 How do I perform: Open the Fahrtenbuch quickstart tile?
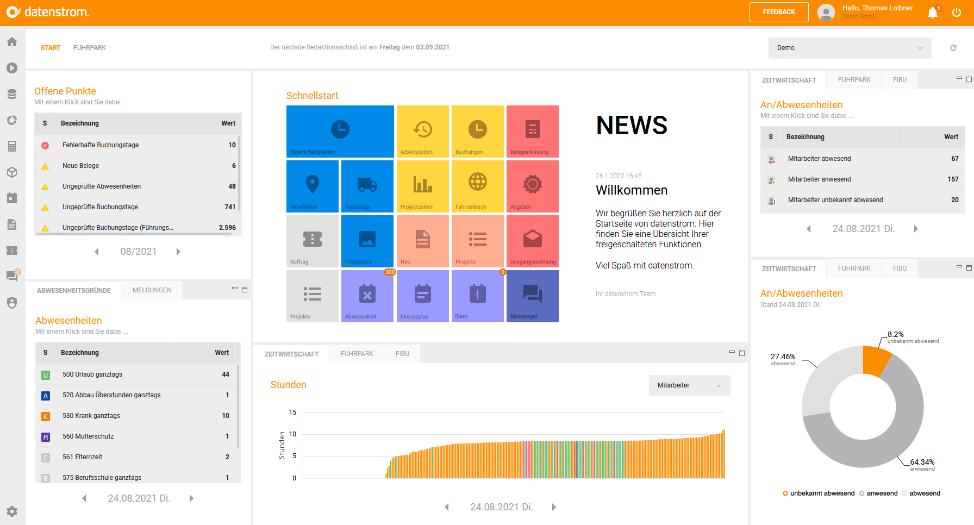click(x=477, y=186)
